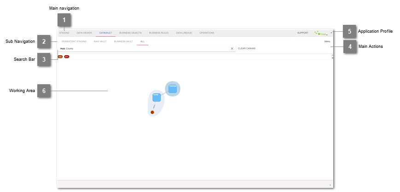Toggle the first red filter tag badge
This screenshot has width=400, height=192.
(x=60, y=57)
